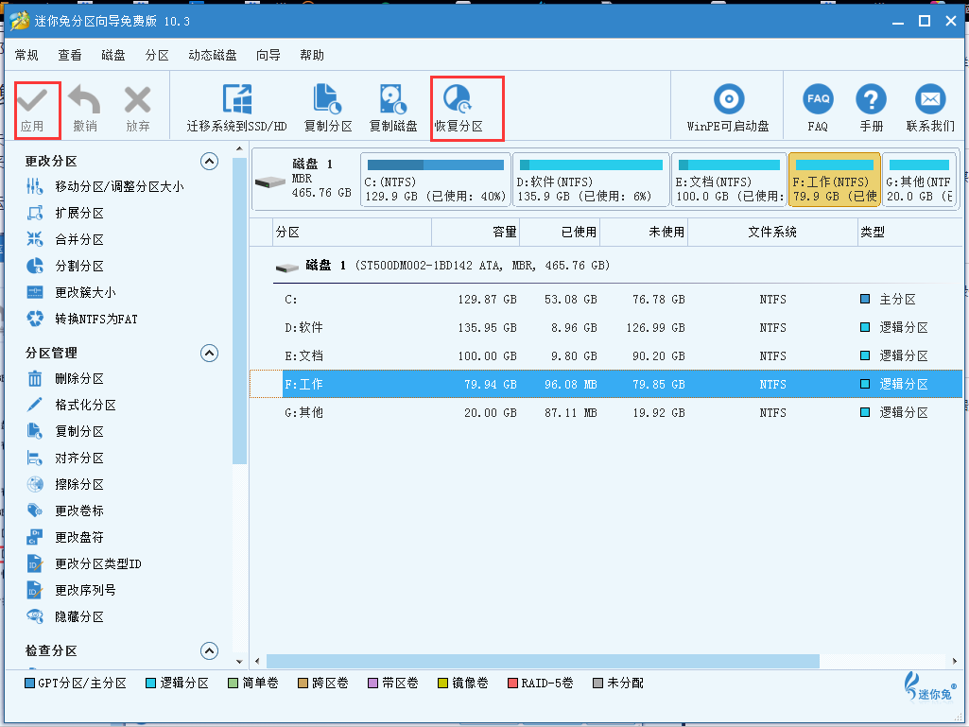Open the 查看 menu

[70, 55]
